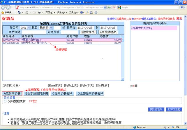Enable the 資料變動更新 checkbox
The image size is (187, 130).
click(x=5, y=101)
